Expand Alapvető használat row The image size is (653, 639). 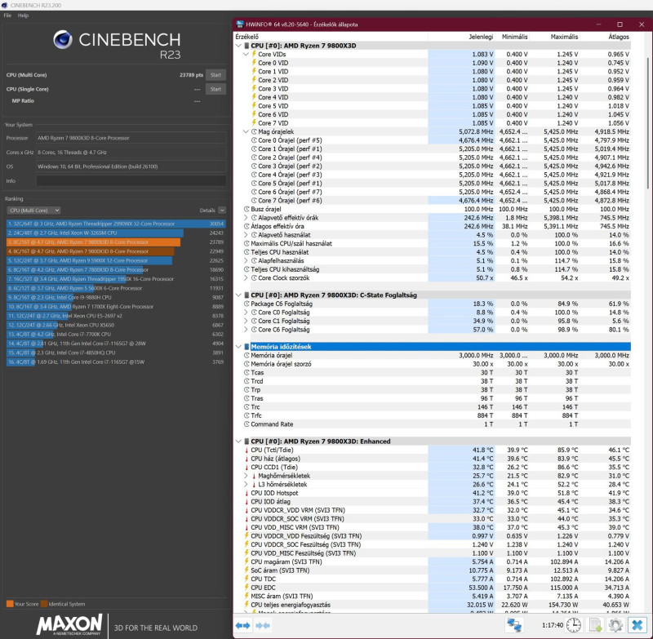coord(246,235)
